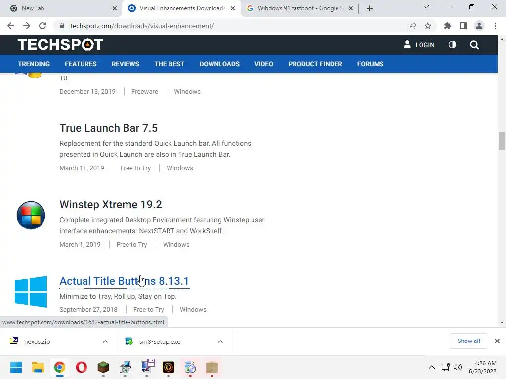Click the Winstep Xtreme orb thumbnail
The height and width of the screenshot is (379, 506).
coord(31,215)
